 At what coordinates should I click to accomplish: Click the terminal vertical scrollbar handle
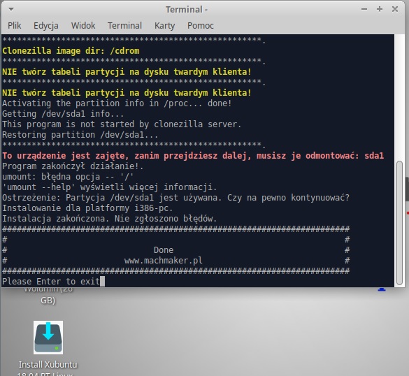399,223
